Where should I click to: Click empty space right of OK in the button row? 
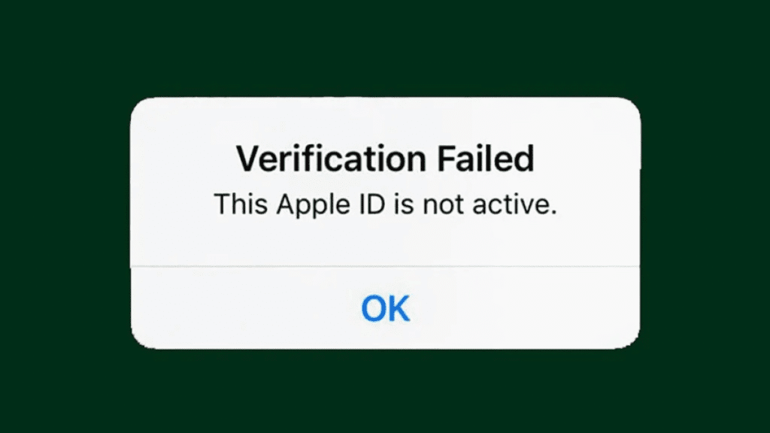click(524, 308)
